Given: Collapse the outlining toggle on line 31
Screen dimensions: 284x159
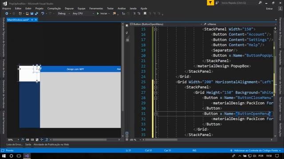Looking at the screenshot, I should tap(156, 114).
